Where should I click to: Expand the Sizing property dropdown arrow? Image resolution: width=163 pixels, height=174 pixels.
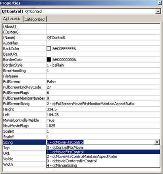(157, 142)
